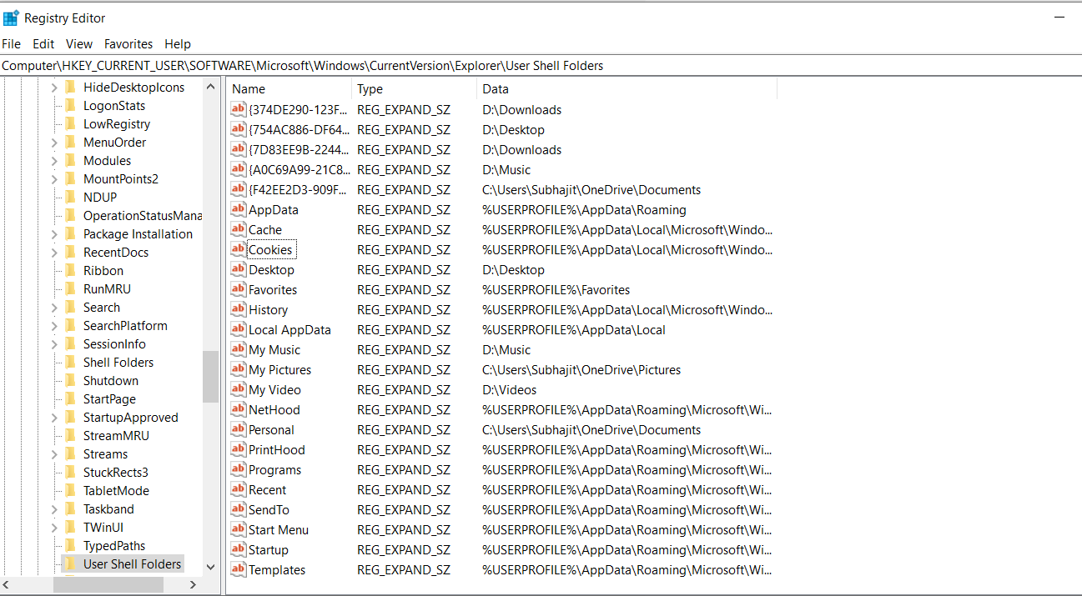Expand the Modules key

[x=54, y=161]
